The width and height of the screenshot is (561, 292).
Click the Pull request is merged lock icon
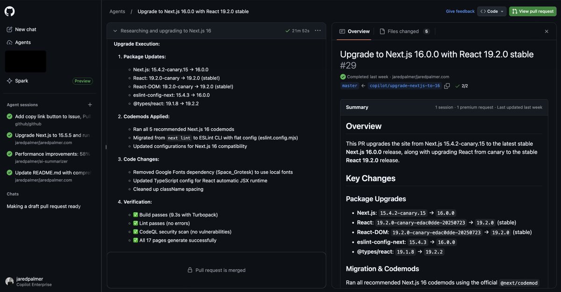190,270
